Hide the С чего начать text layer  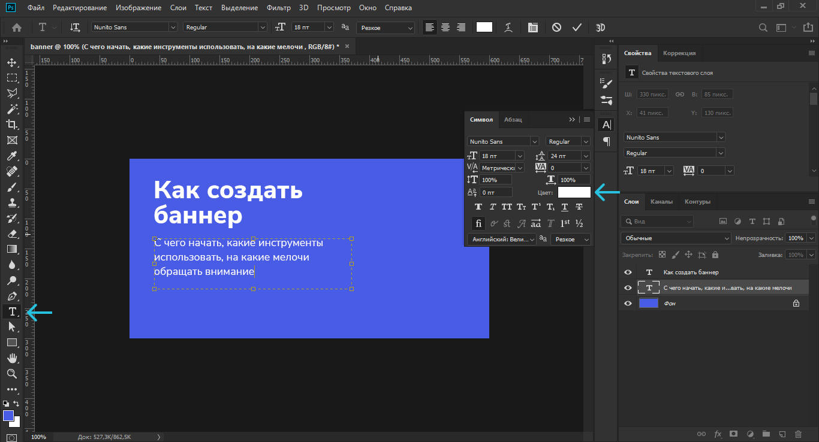pos(628,288)
